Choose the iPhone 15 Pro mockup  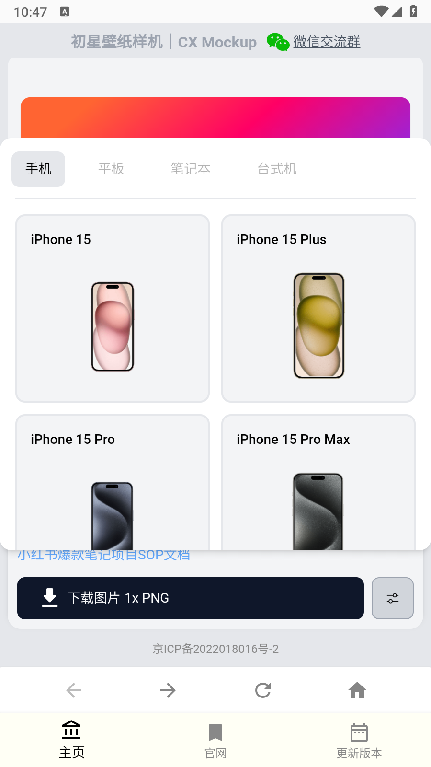click(113, 482)
